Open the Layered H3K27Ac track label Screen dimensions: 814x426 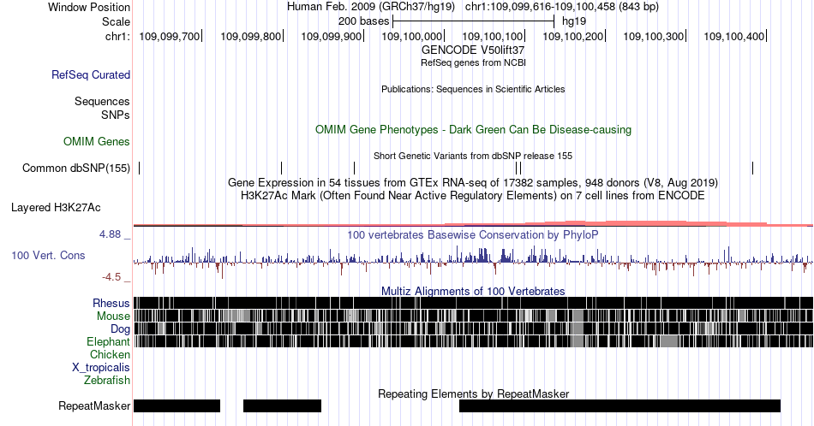[56, 207]
